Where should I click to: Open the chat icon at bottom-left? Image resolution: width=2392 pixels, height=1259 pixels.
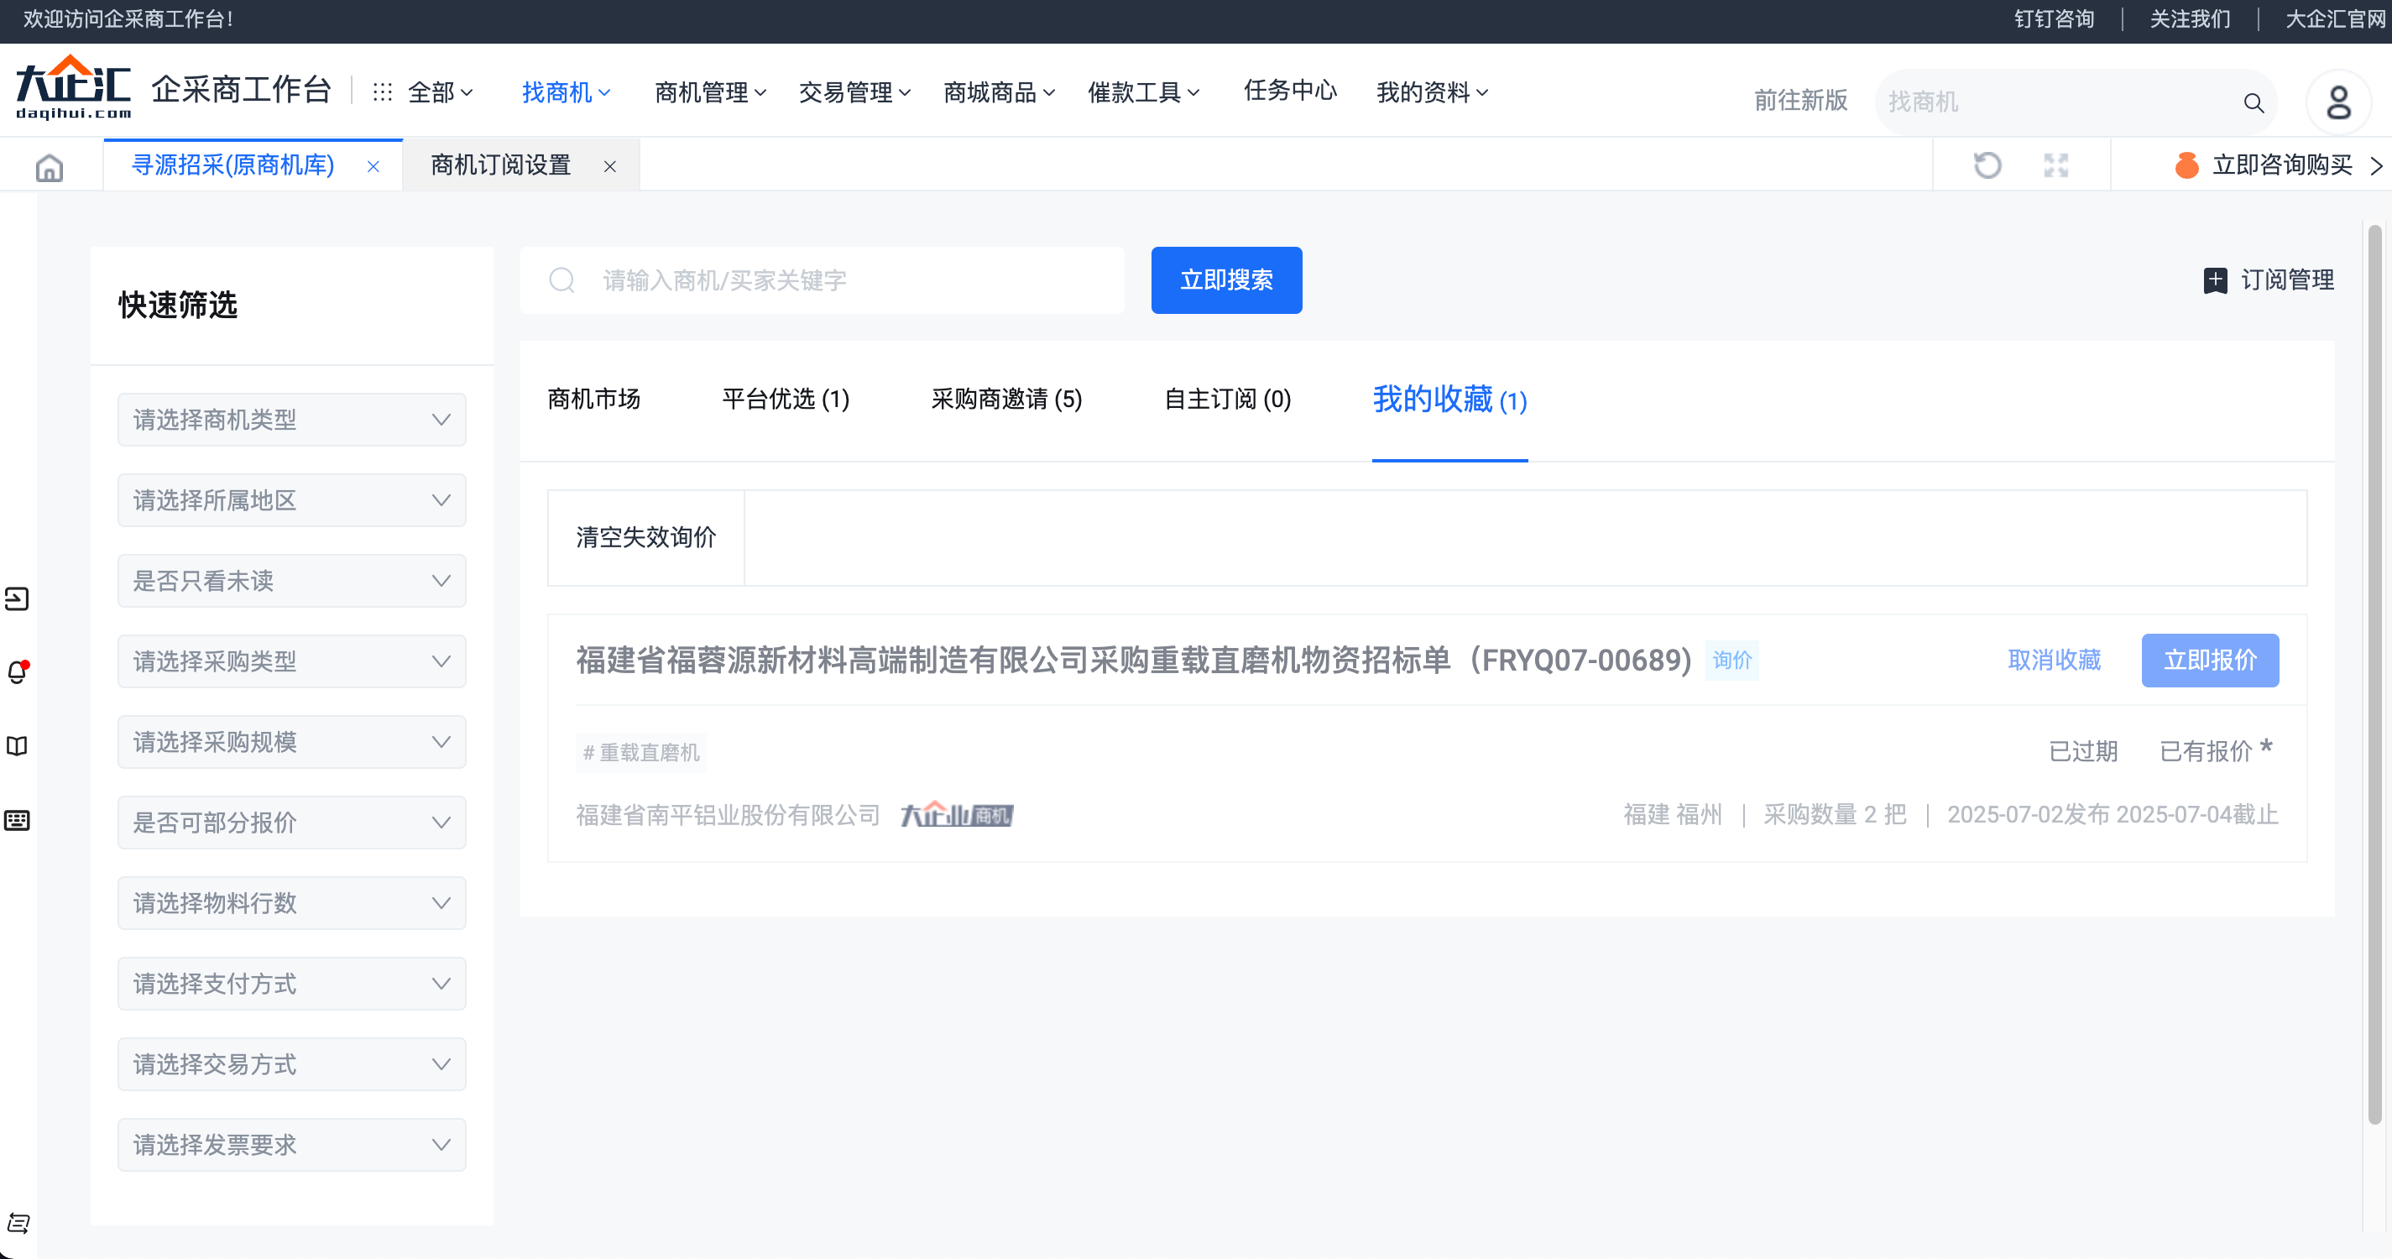point(18,1225)
